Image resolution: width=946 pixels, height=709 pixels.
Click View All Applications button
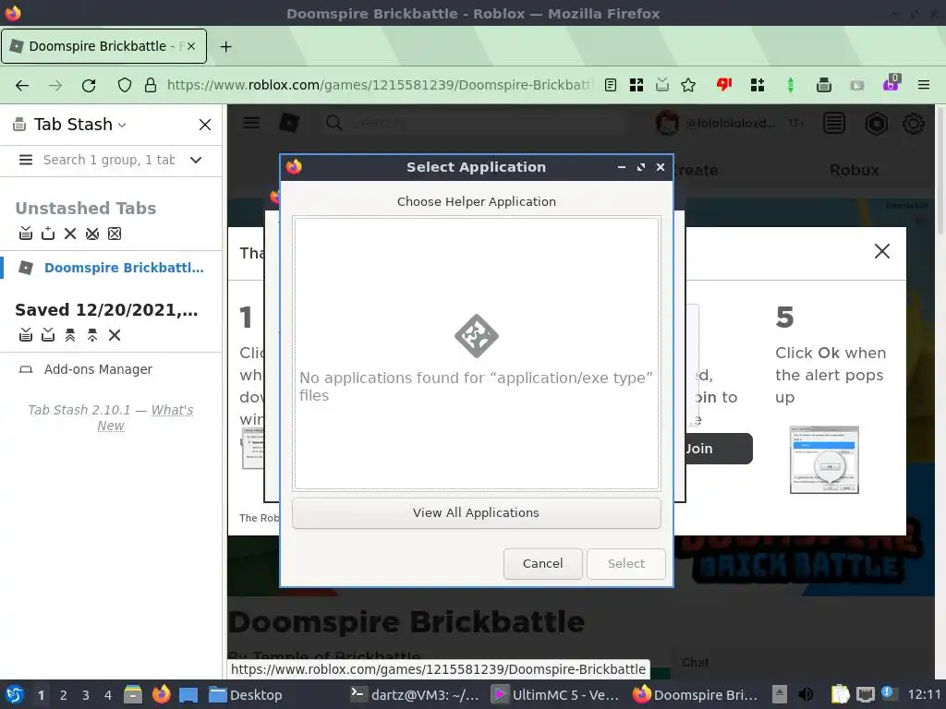(476, 512)
